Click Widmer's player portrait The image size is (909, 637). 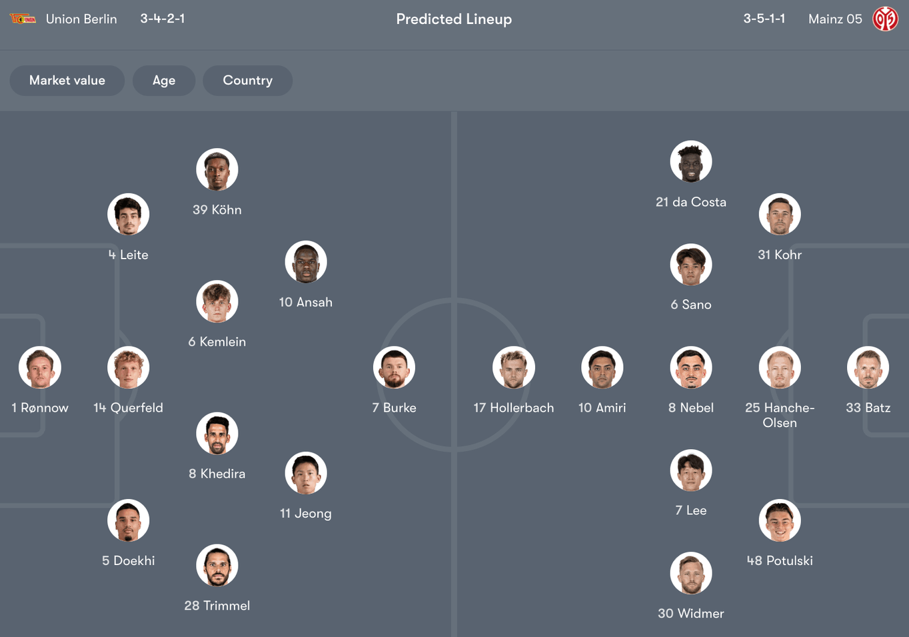pos(690,572)
